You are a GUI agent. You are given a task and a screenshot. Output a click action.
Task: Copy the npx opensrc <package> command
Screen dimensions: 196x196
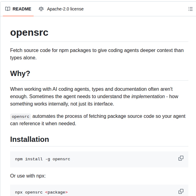tap(181, 191)
